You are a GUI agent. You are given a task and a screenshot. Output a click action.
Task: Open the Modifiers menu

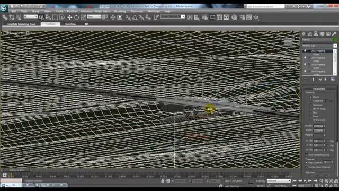click(72, 11)
